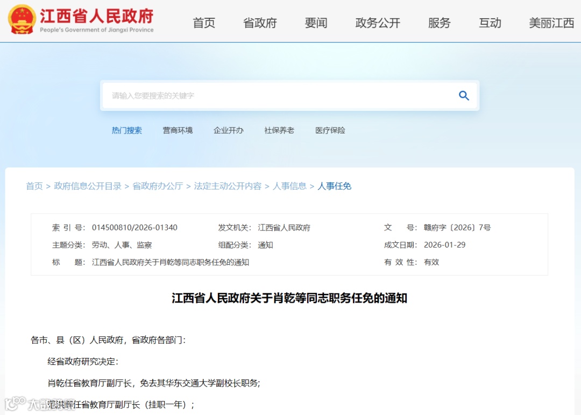Open the 互动 navigation item

[490, 23]
